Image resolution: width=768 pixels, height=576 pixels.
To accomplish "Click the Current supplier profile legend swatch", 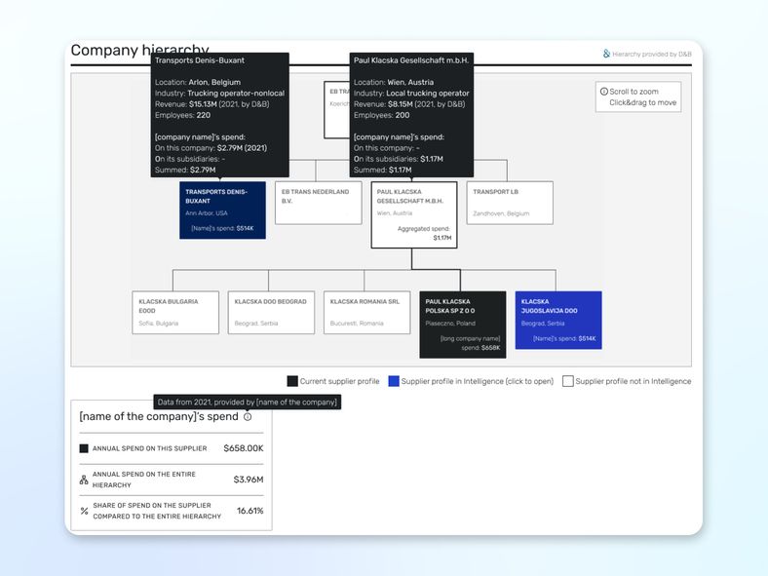I will tap(292, 381).
